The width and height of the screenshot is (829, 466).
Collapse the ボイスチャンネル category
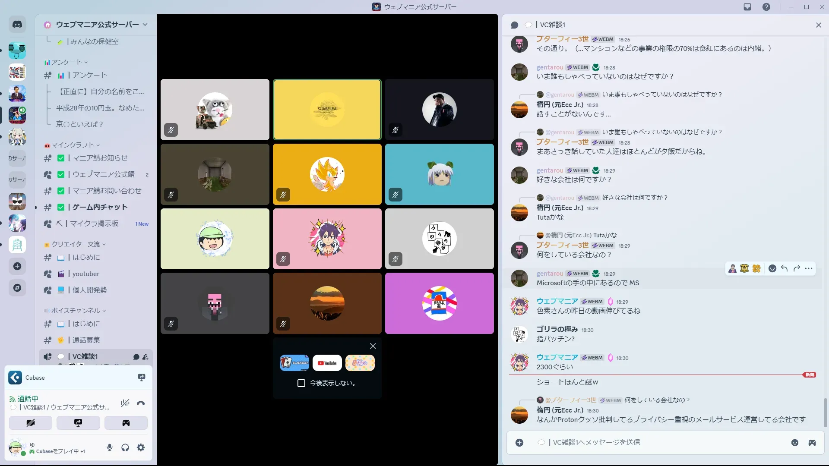pyautogui.click(x=76, y=311)
